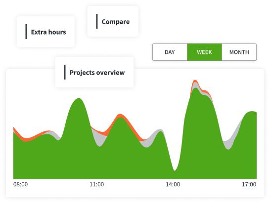This screenshot has height=203, width=270.
Task: Open the Compare card
Action: coord(113,21)
